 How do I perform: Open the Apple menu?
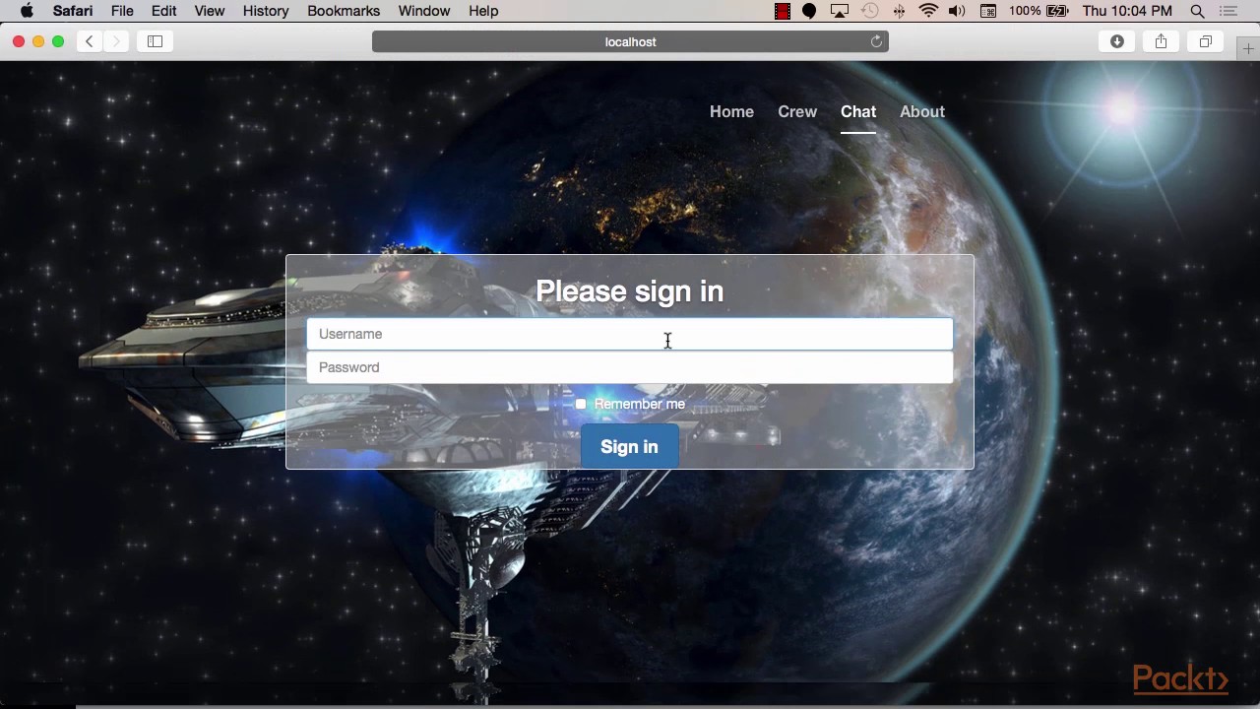point(27,11)
